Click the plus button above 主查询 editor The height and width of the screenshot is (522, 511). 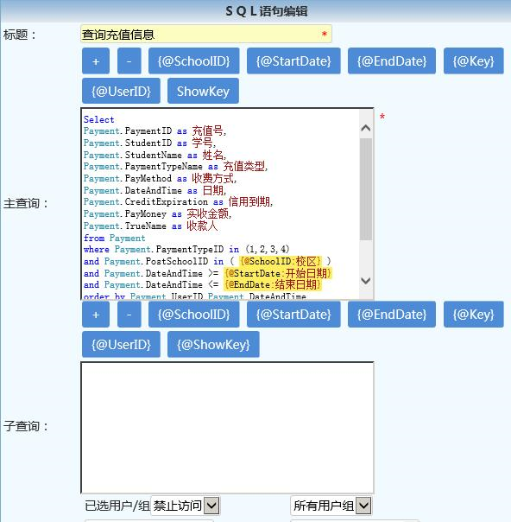tap(96, 60)
